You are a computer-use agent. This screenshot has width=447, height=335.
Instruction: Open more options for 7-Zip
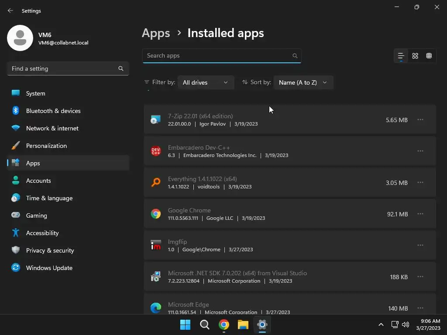click(x=420, y=120)
